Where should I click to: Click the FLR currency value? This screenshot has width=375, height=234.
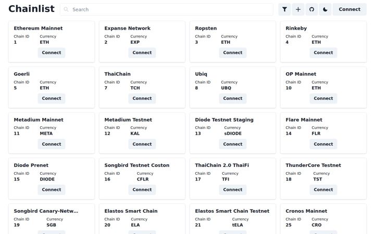pyautogui.click(x=316, y=134)
